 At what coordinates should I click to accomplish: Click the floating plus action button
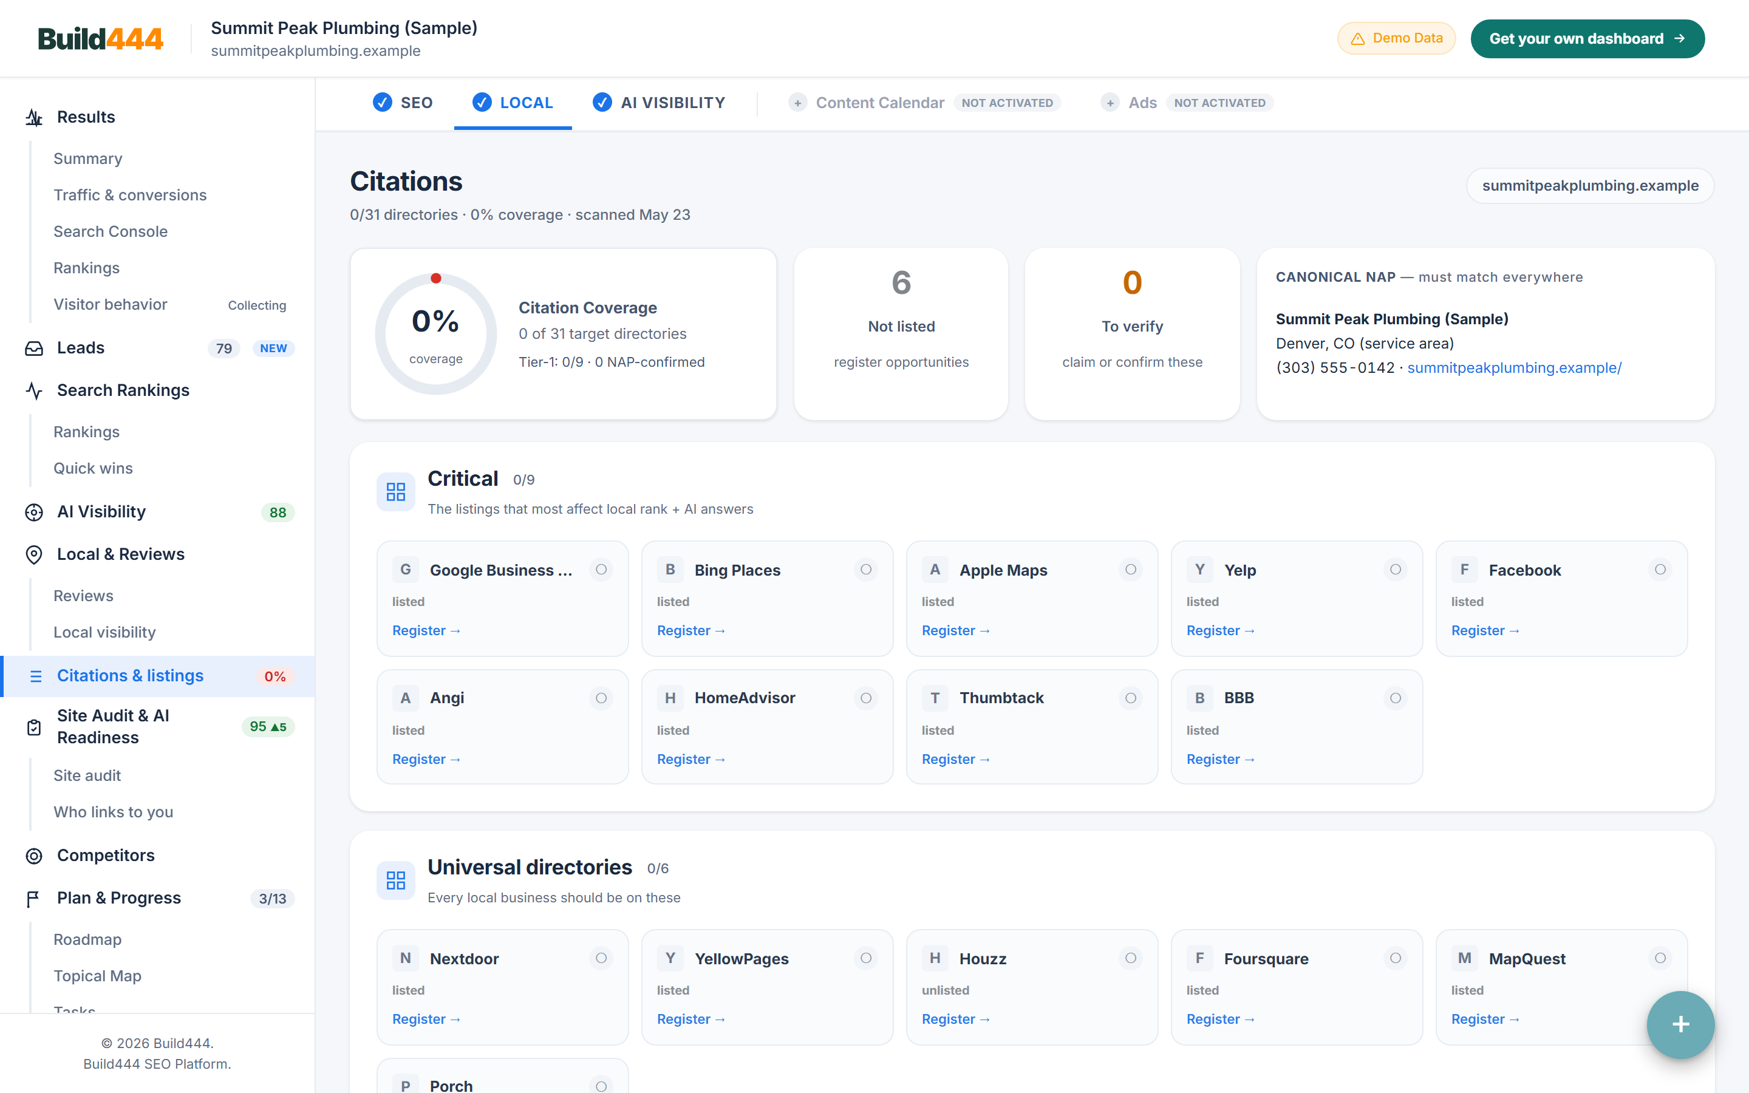click(x=1680, y=1024)
